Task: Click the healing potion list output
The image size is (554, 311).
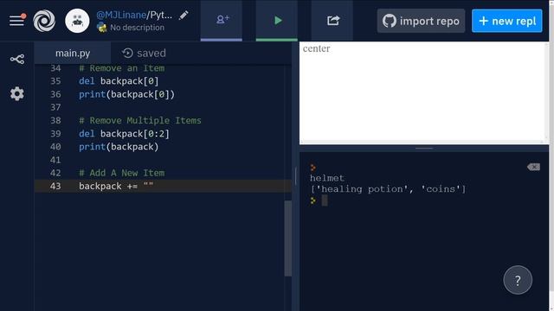Action: tap(388, 189)
